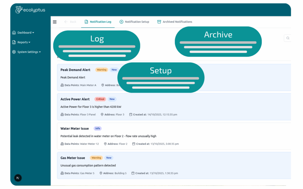Expand the System Settings menu
Screen dimensions: 303x189
29,52
